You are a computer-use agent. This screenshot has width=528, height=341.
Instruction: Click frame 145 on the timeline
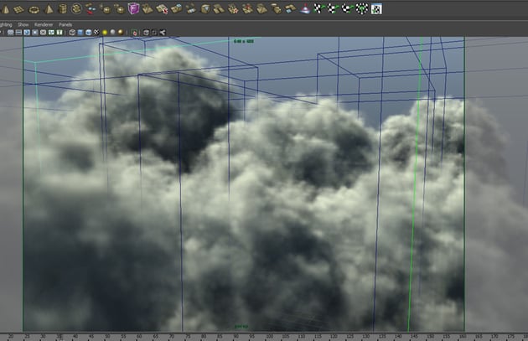[410, 336]
